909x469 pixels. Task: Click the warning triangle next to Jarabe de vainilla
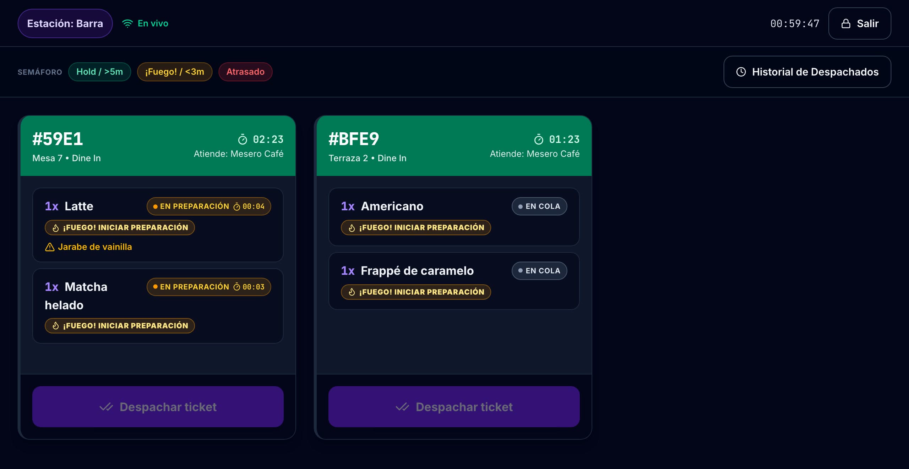point(50,247)
